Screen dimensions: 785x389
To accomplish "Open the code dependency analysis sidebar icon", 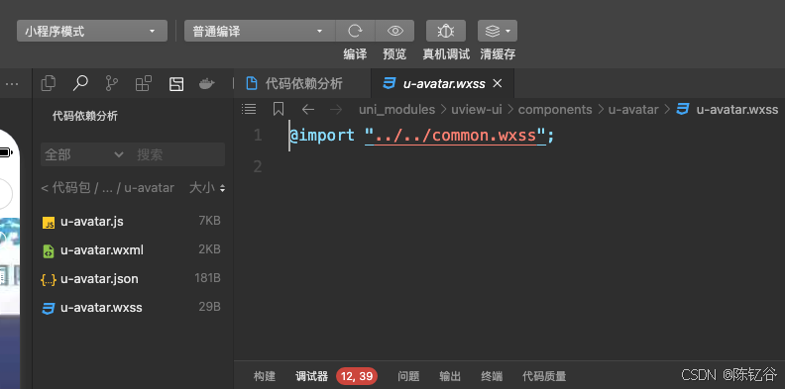I will [176, 84].
